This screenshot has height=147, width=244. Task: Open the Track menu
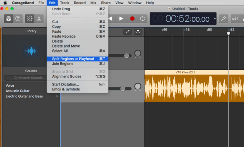(64, 3)
